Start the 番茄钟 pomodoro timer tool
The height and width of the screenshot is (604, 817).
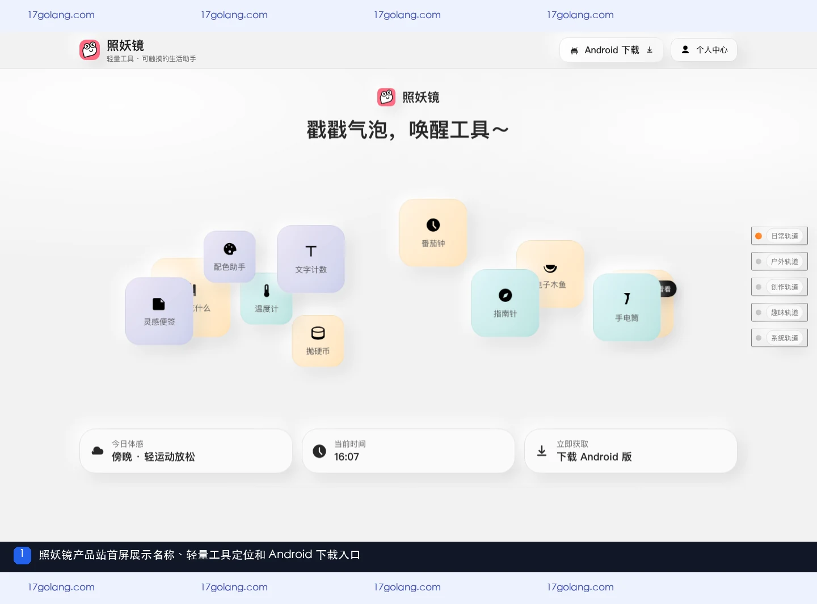(x=433, y=233)
